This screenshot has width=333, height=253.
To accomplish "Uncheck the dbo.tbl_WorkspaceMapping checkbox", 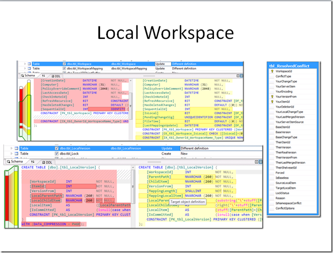I will pos(64,68).
